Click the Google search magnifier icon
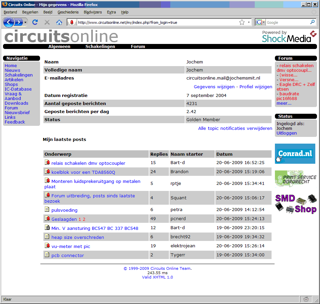This screenshot has height=304, width=320. [313, 22]
